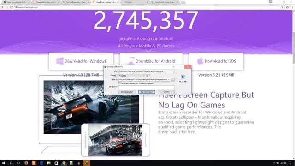Click the browser back arrow

(x=3, y=7)
